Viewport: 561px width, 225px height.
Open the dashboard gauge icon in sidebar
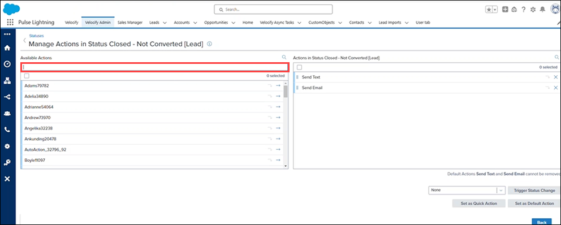(x=7, y=64)
